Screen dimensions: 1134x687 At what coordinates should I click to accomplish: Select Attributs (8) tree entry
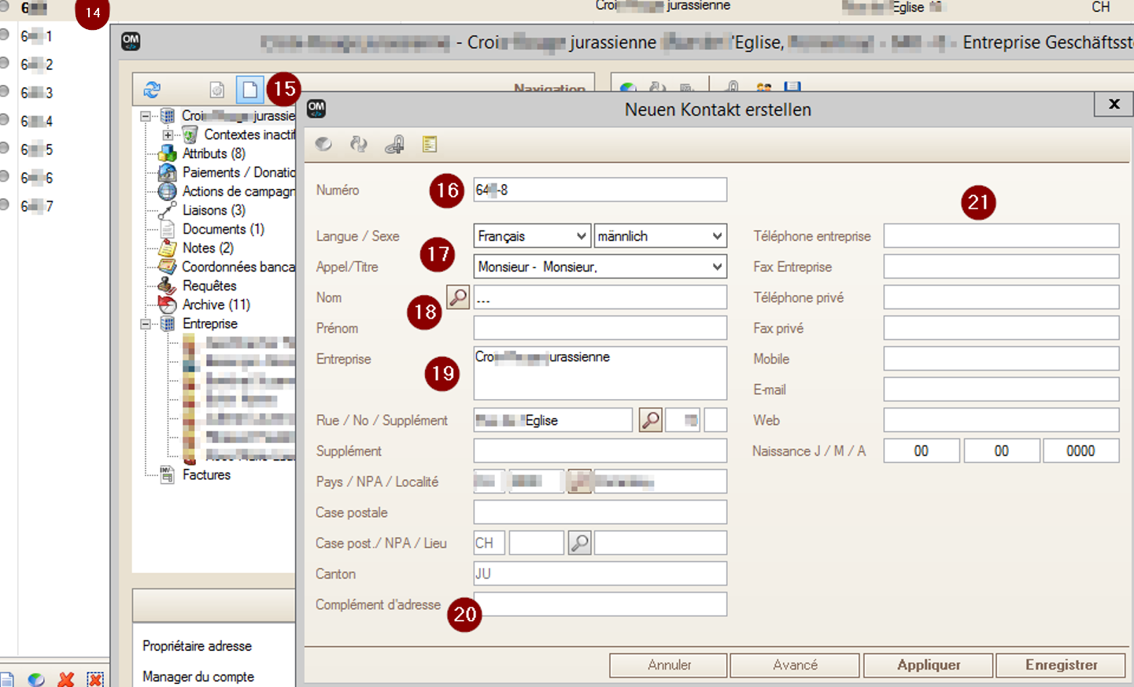click(x=214, y=153)
